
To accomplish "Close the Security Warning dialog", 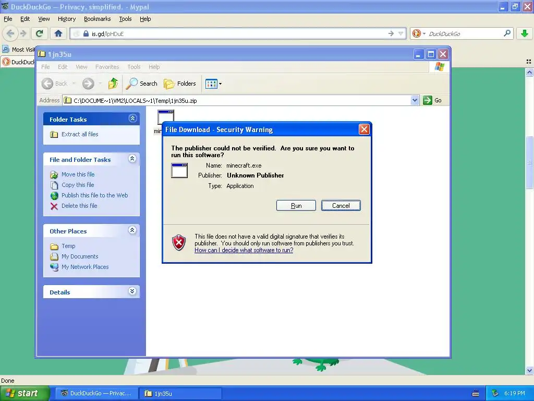I will coord(364,129).
